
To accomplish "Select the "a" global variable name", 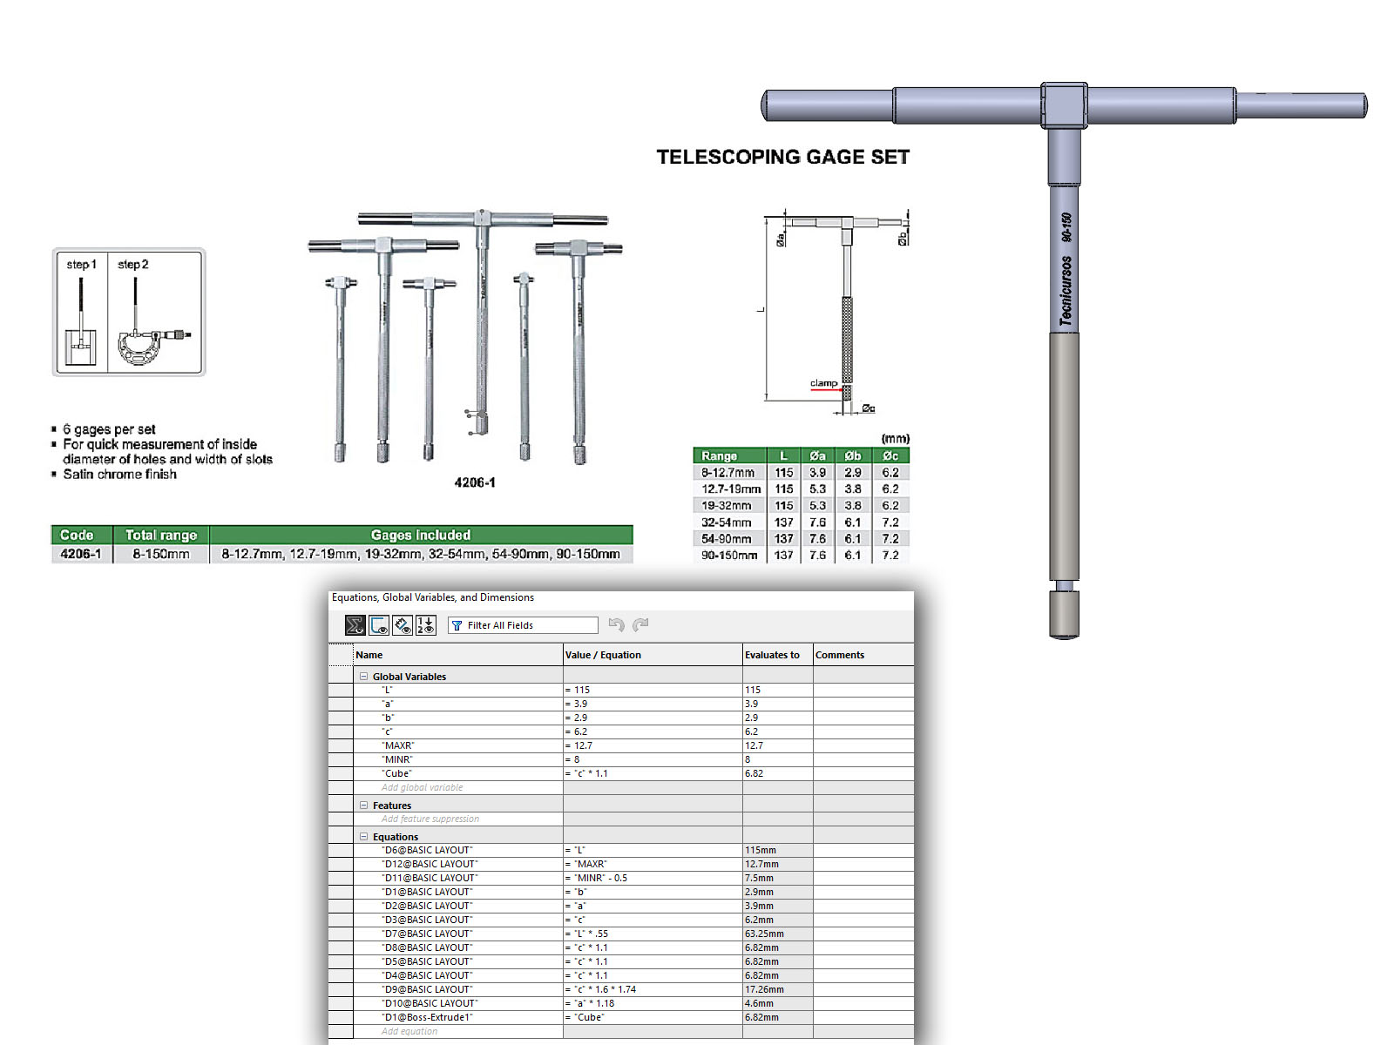I will click(x=388, y=704).
